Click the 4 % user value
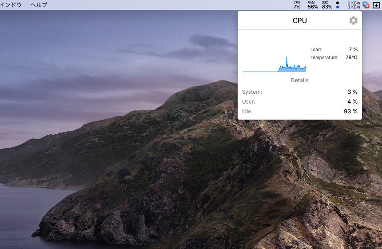 tap(353, 102)
